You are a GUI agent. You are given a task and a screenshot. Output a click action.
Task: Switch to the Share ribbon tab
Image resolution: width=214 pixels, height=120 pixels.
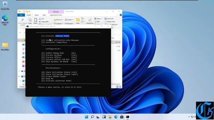tap(36, 15)
